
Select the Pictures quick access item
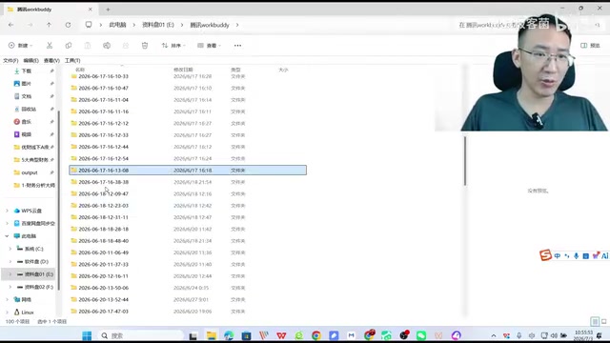pyautogui.click(x=27, y=84)
